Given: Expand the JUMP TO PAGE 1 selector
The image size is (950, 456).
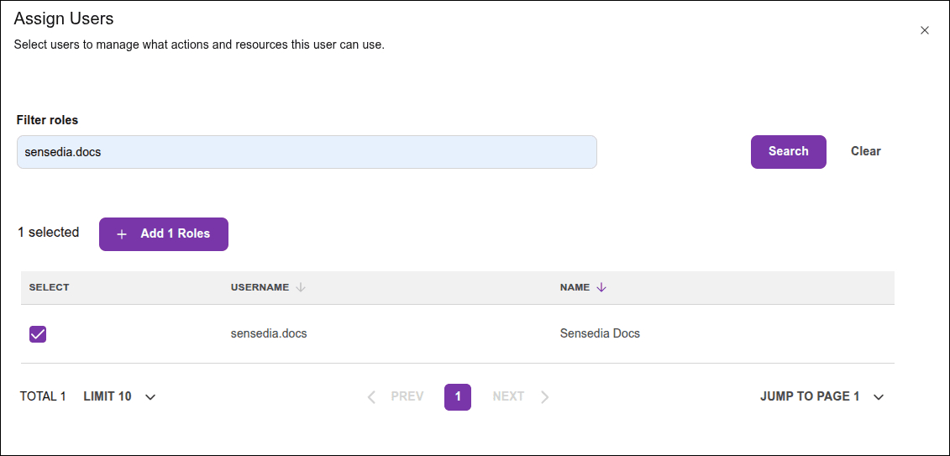Looking at the screenshot, I should (810, 396).
